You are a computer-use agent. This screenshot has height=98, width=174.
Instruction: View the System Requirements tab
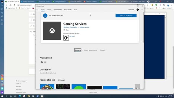90,50
